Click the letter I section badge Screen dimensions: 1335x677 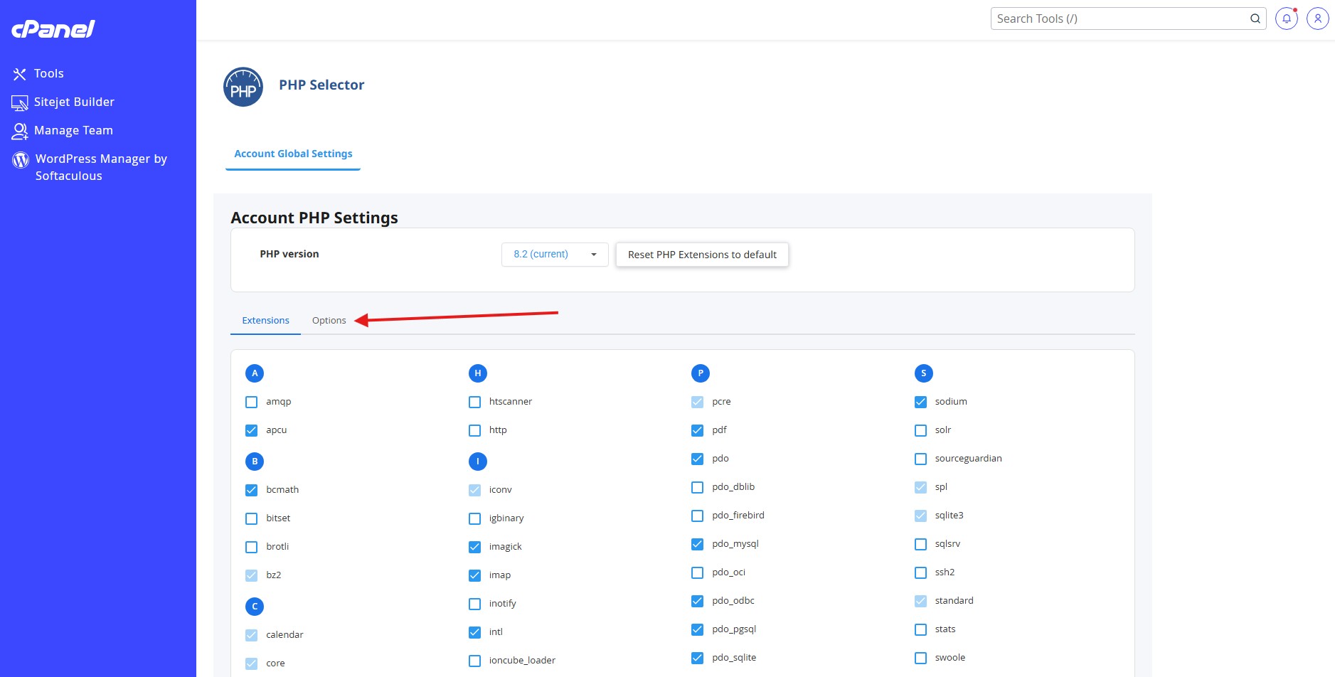(x=478, y=462)
